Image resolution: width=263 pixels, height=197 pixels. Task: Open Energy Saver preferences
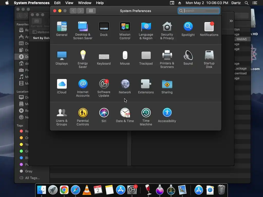tap(83, 60)
